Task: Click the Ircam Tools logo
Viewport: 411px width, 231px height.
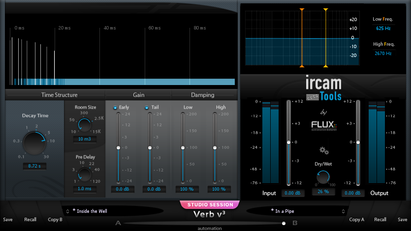Action: coord(324,88)
